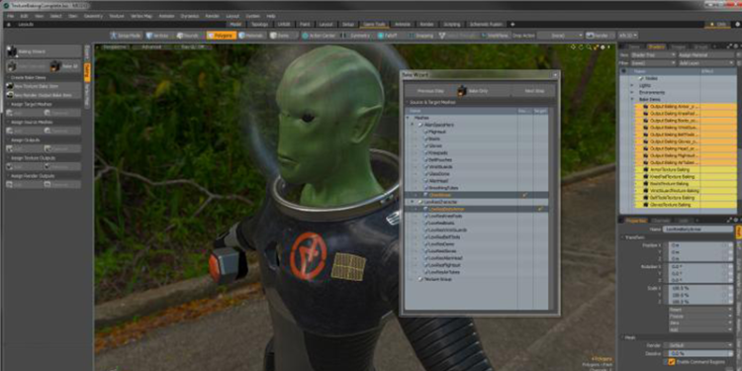Click Previous Step in Bake Wizard
Image resolution: width=742 pixels, height=371 pixels.
(429, 90)
